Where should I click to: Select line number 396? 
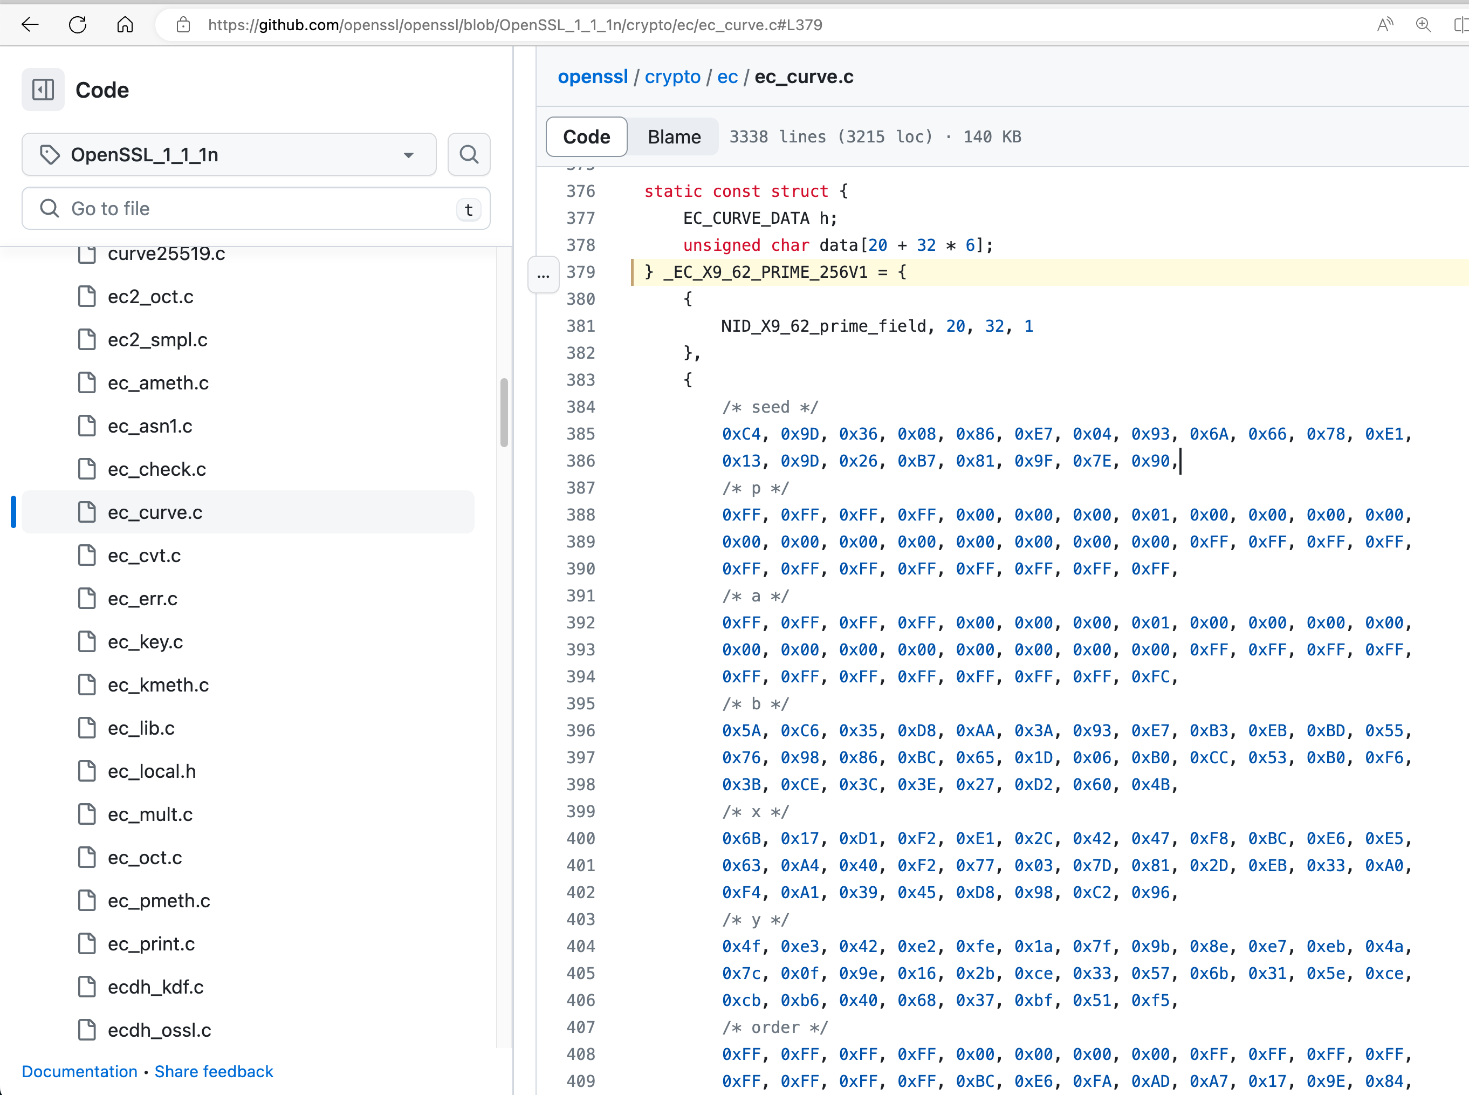pos(581,730)
